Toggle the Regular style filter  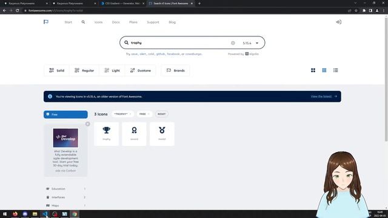84,70
